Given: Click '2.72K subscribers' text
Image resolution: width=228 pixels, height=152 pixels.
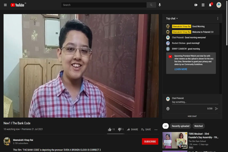Looking at the screenshot, I should 21,143.
